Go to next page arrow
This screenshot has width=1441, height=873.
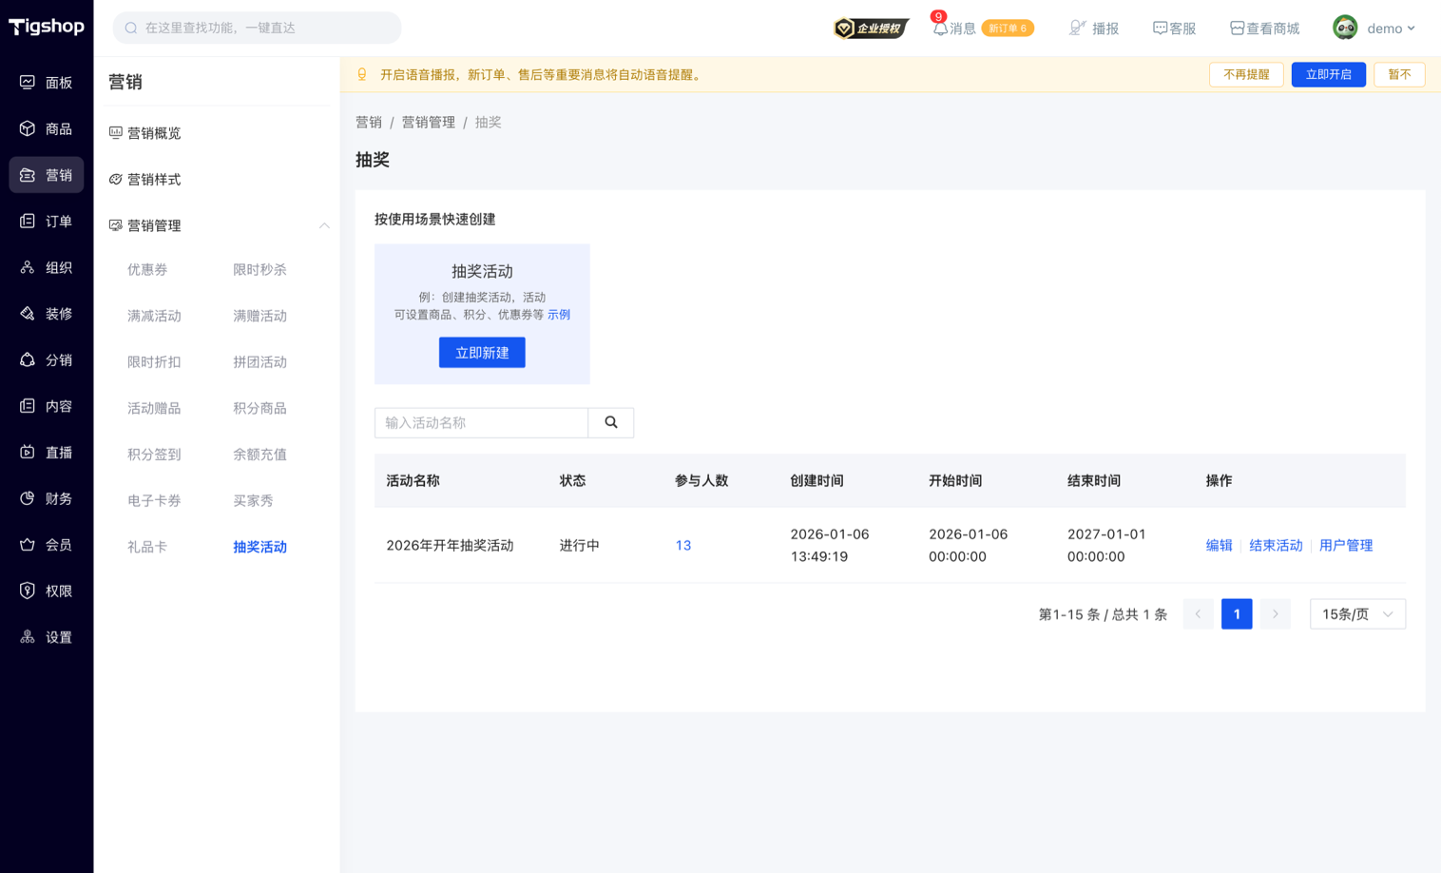(x=1276, y=614)
